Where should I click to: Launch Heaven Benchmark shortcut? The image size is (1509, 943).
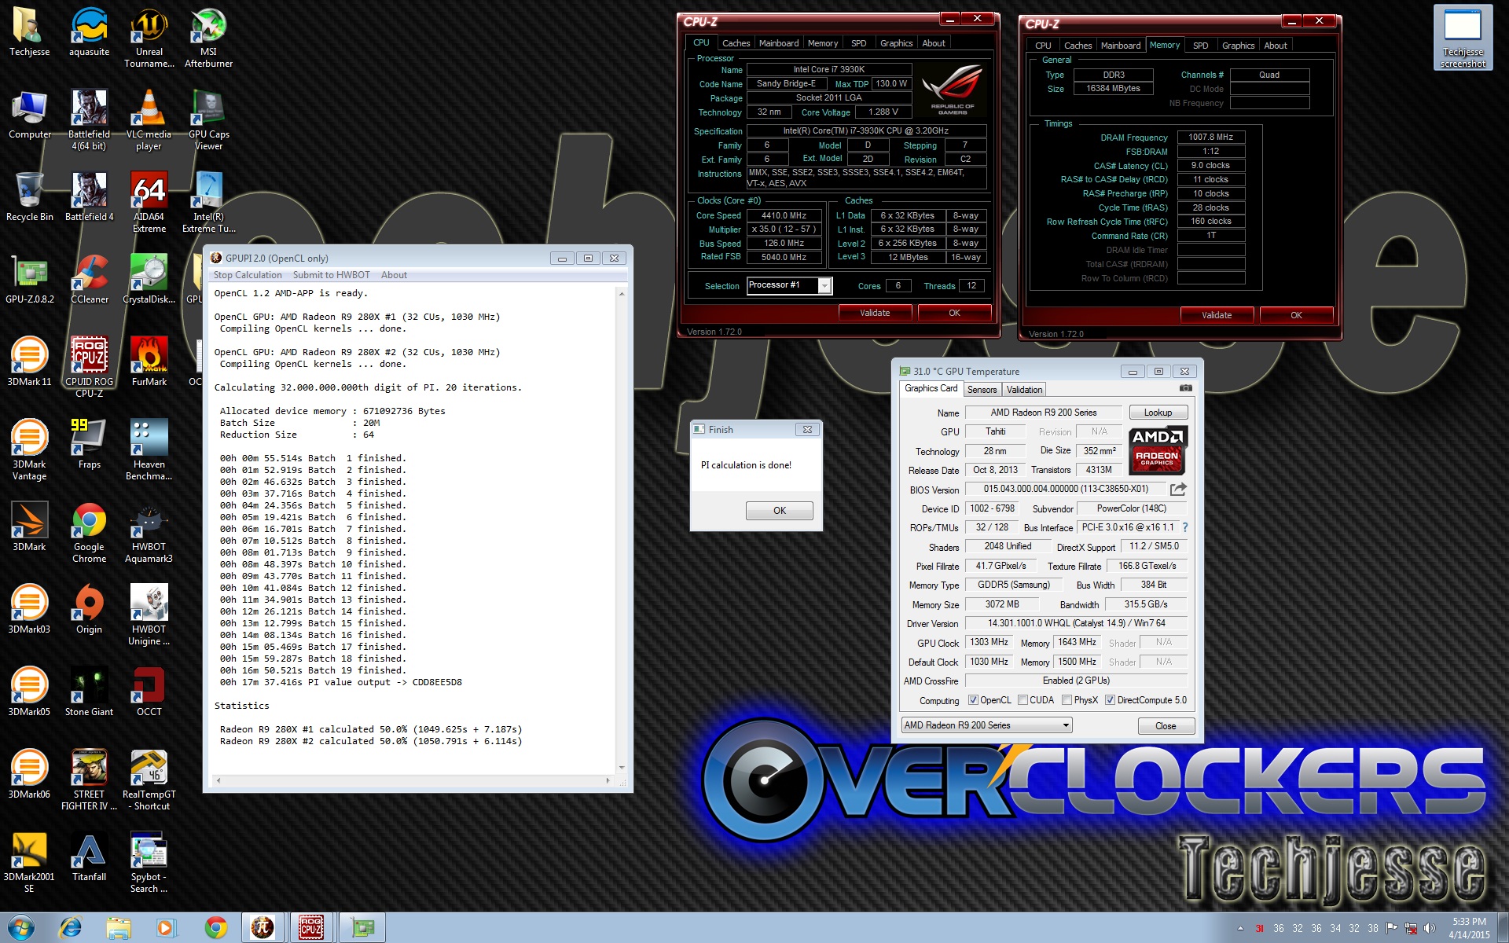[149, 451]
